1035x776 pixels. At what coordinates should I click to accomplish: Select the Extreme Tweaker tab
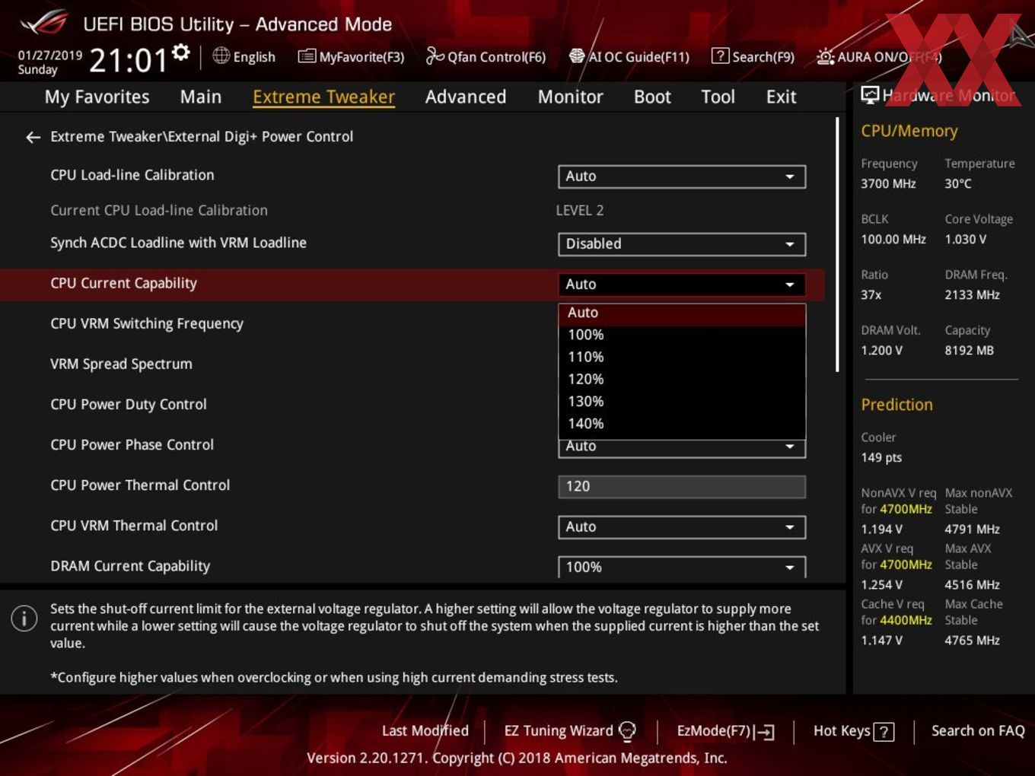tap(323, 97)
